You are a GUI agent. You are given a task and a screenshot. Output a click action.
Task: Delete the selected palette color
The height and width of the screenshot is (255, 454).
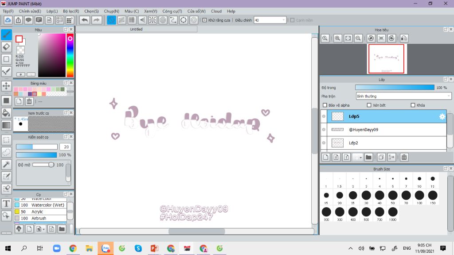(29, 101)
